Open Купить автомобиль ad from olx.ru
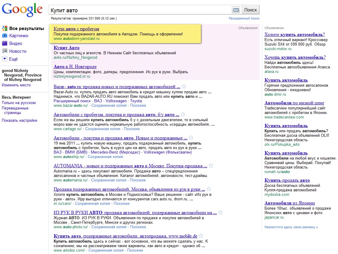The image size is (338, 254). 286,126
